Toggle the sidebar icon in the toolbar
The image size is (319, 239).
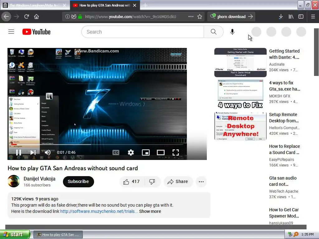pyautogui.click(x=301, y=17)
